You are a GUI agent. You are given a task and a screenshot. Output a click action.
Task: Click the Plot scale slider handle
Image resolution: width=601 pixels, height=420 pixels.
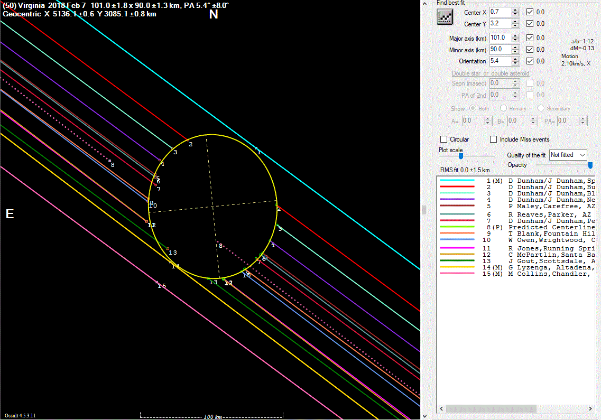[x=461, y=156]
